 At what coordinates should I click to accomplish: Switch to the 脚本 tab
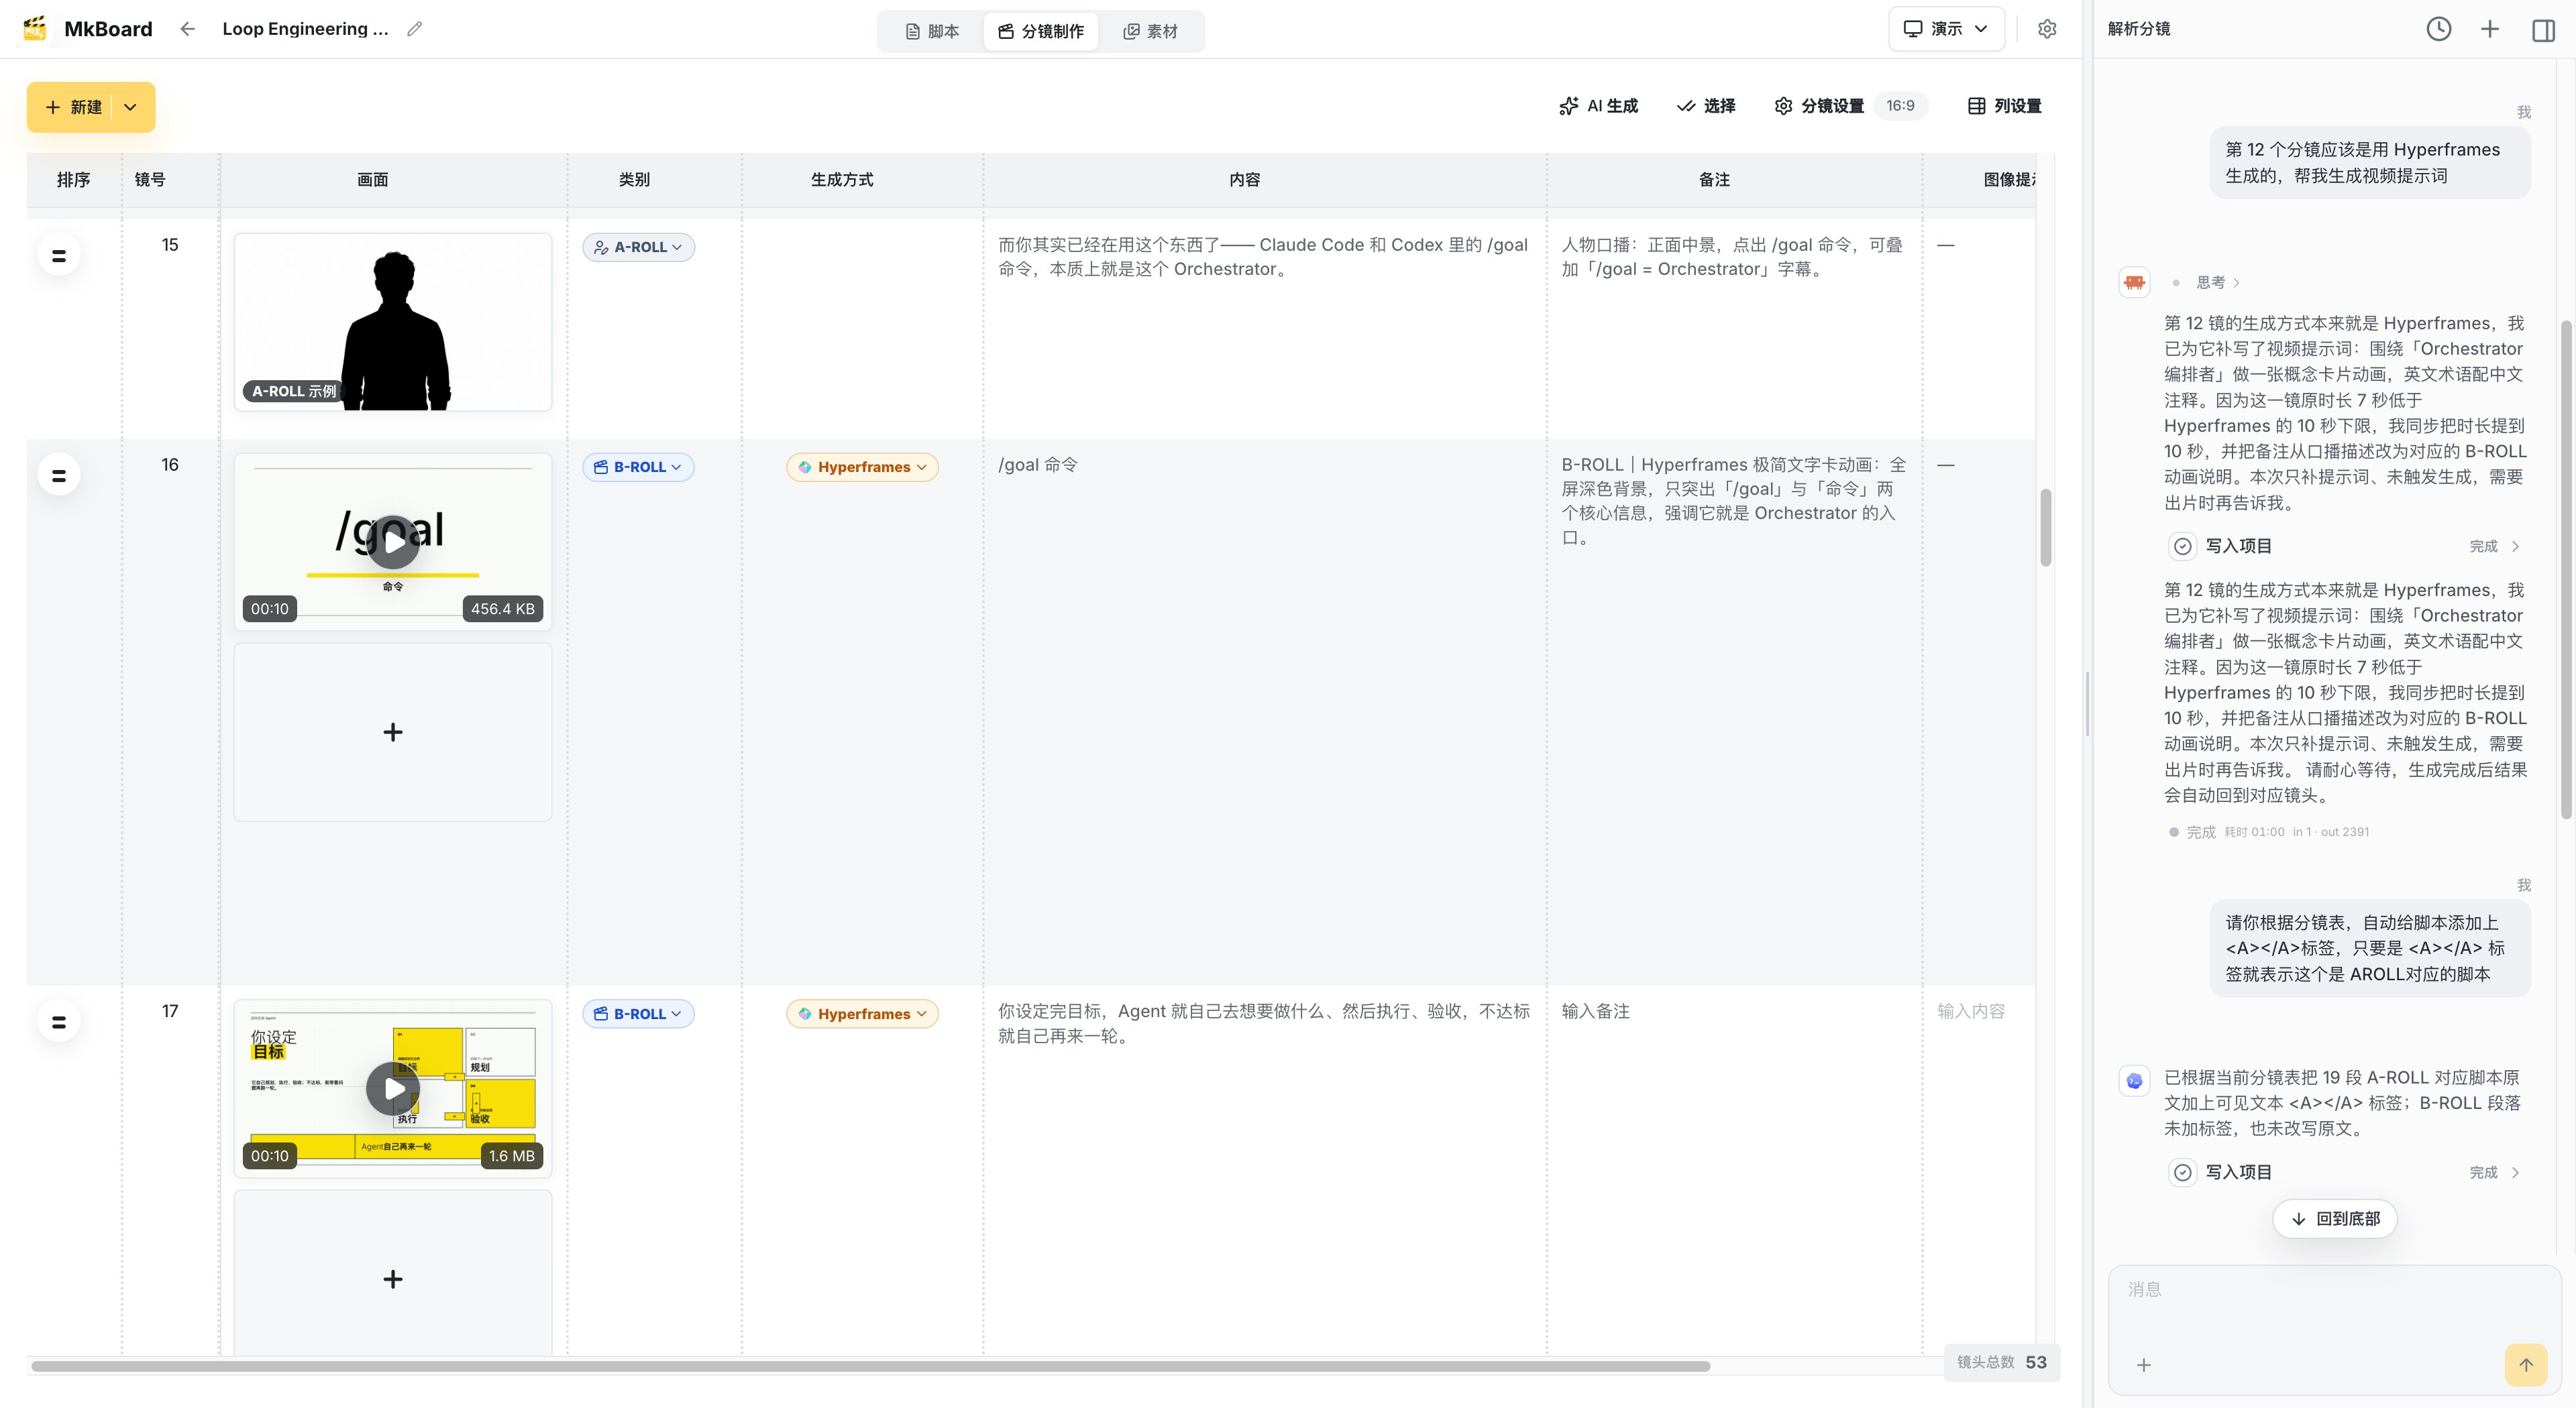[932, 31]
